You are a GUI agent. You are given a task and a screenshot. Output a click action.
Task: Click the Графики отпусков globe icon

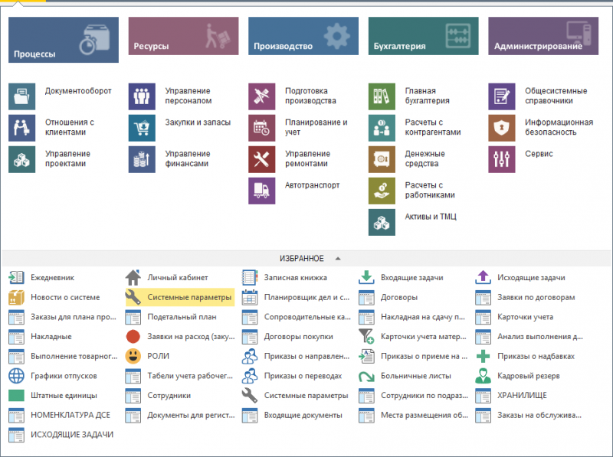pyautogui.click(x=16, y=376)
